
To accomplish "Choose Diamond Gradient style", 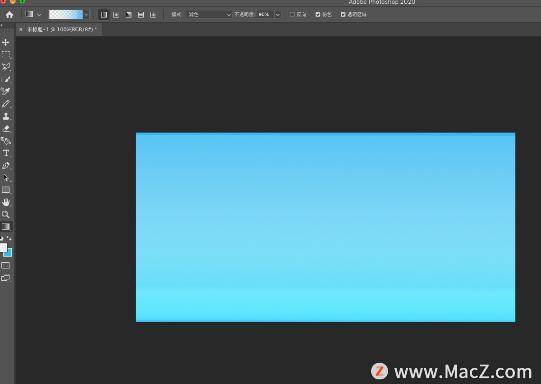I will pyautogui.click(x=153, y=15).
